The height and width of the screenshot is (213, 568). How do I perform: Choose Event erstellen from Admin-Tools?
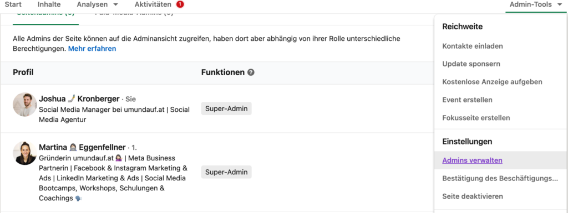(467, 100)
